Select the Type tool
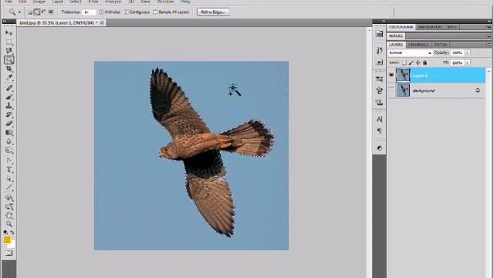This screenshot has width=494, height=278. click(x=8, y=170)
